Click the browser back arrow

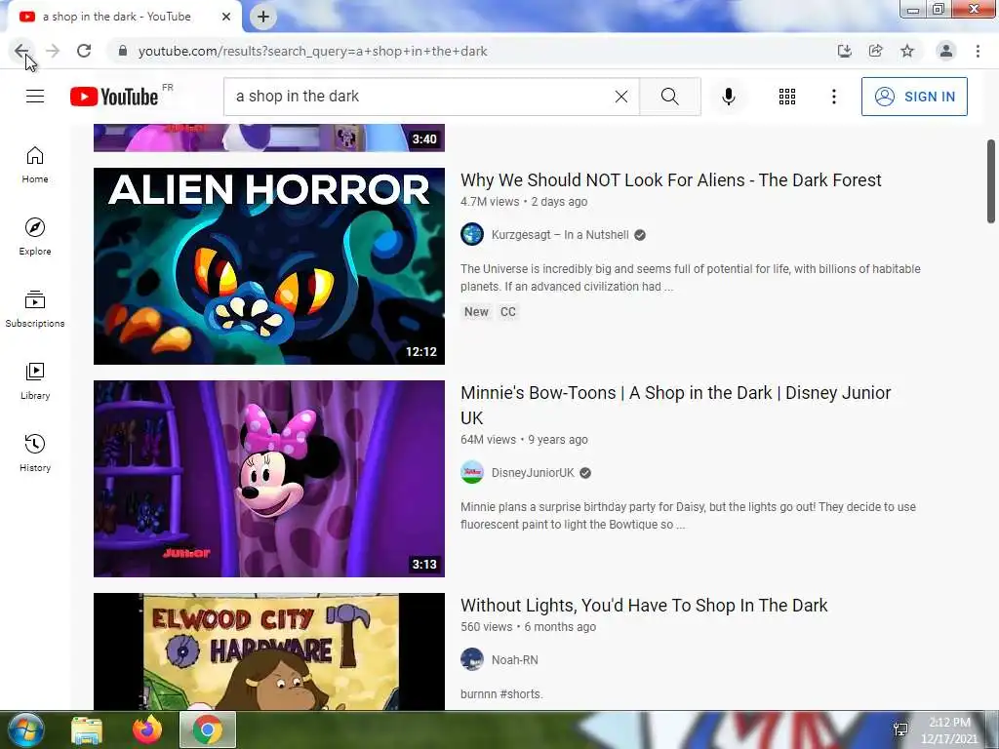tap(21, 51)
